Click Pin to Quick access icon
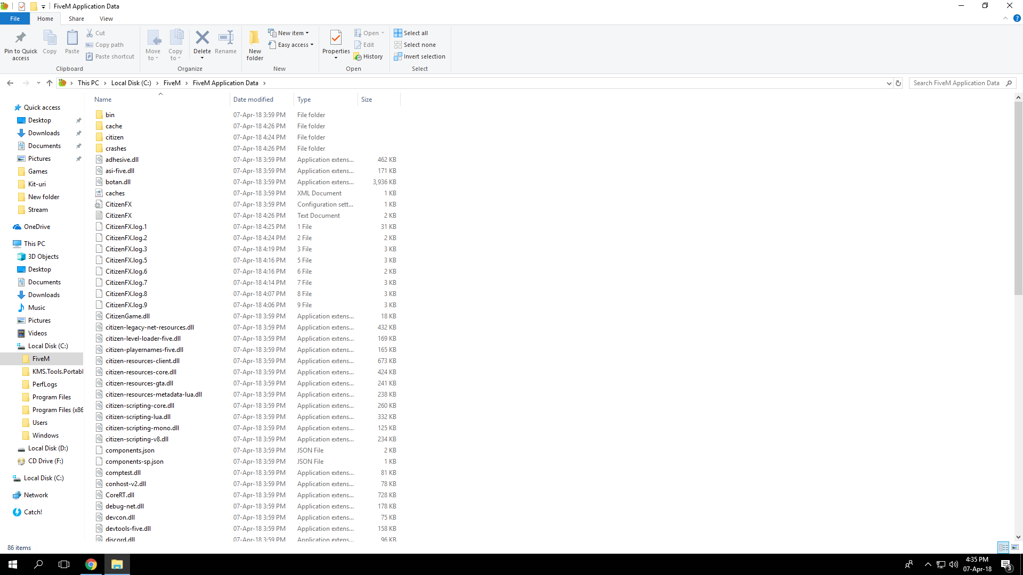The height and width of the screenshot is (575, 1023). (x=21, y=38)
